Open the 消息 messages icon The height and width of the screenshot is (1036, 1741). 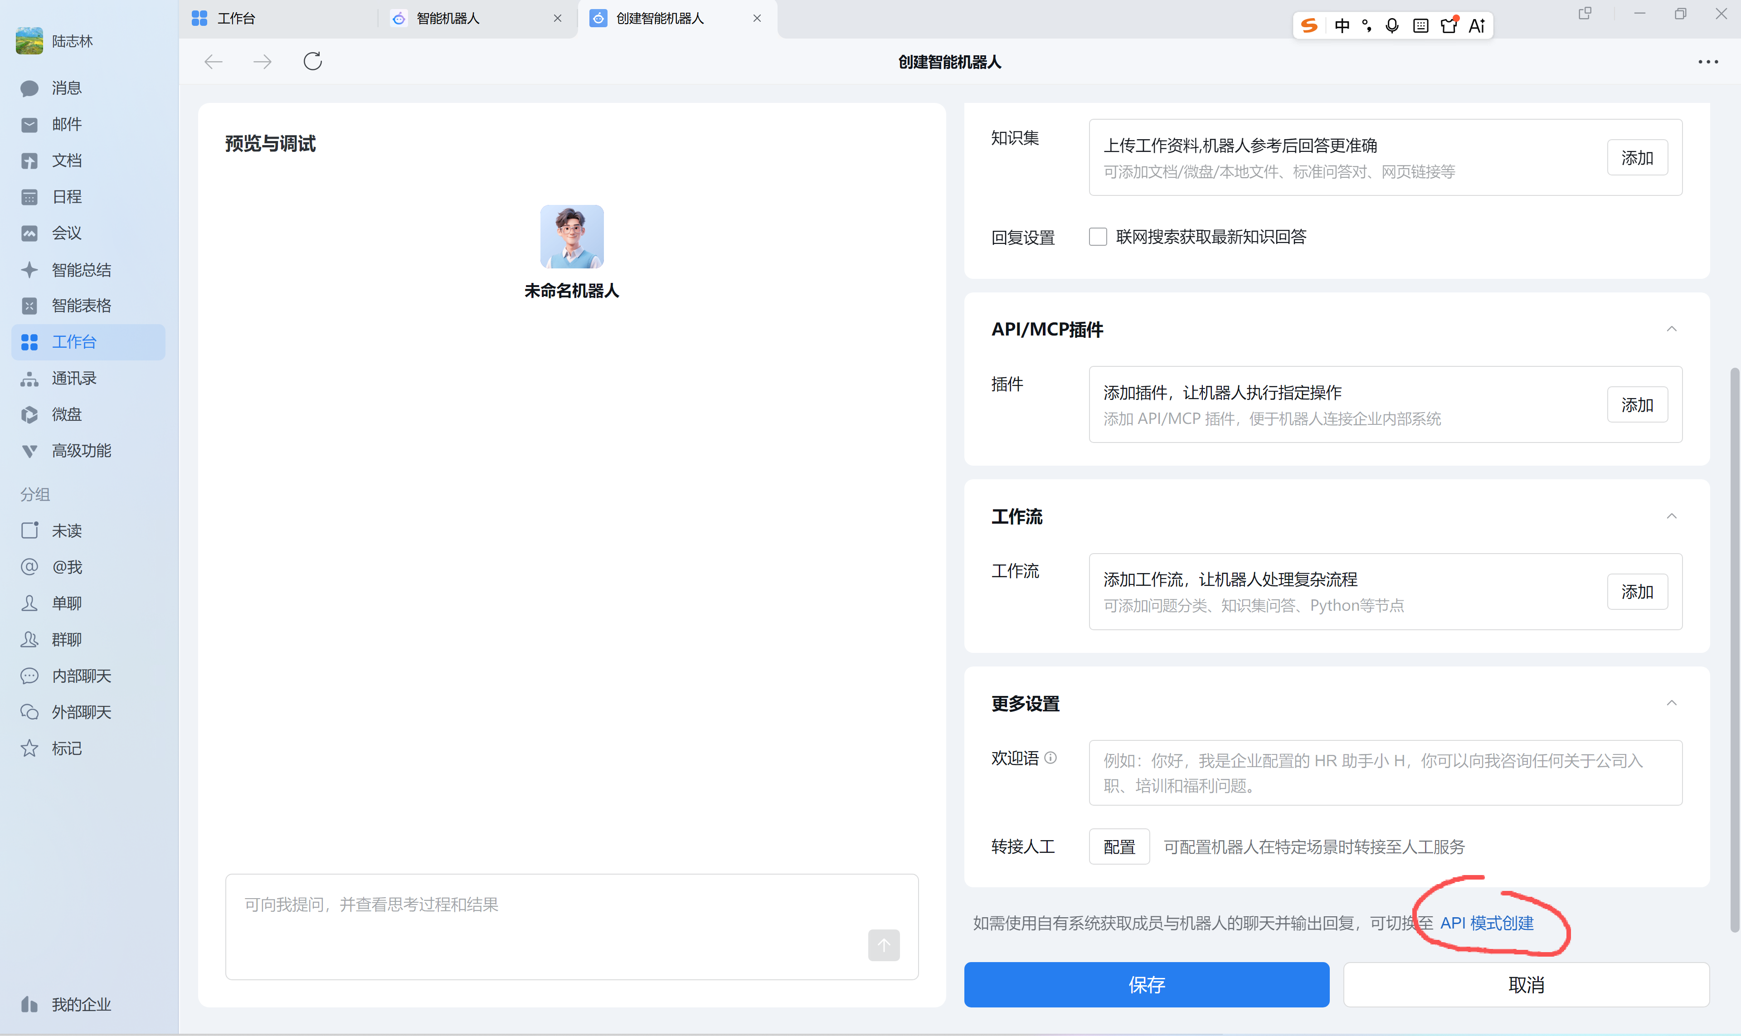click(29, 88)
